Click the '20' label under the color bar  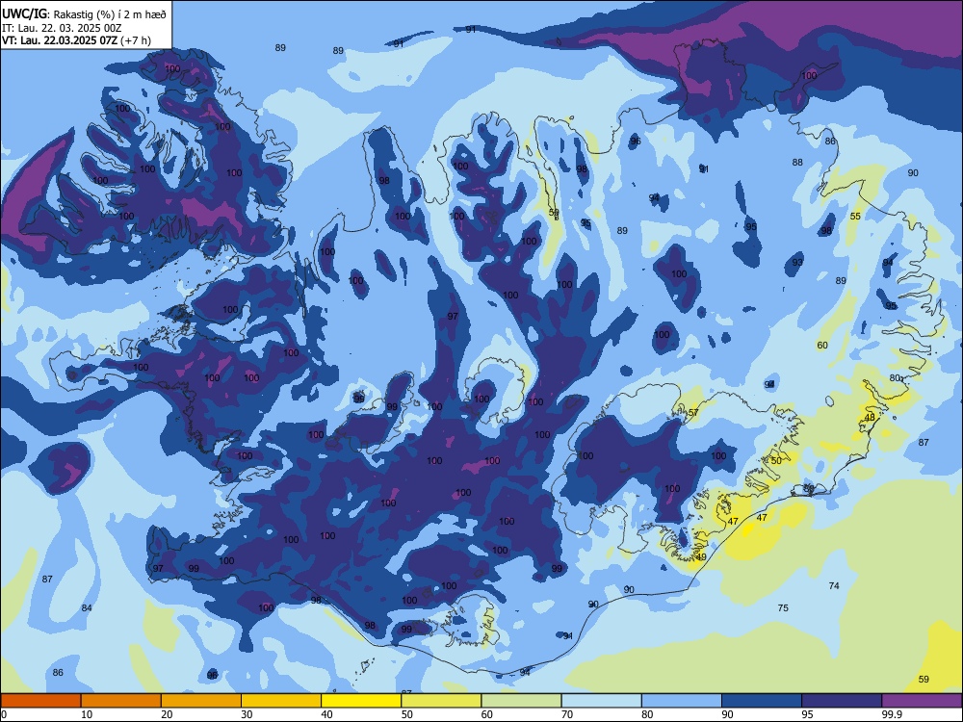167,714
